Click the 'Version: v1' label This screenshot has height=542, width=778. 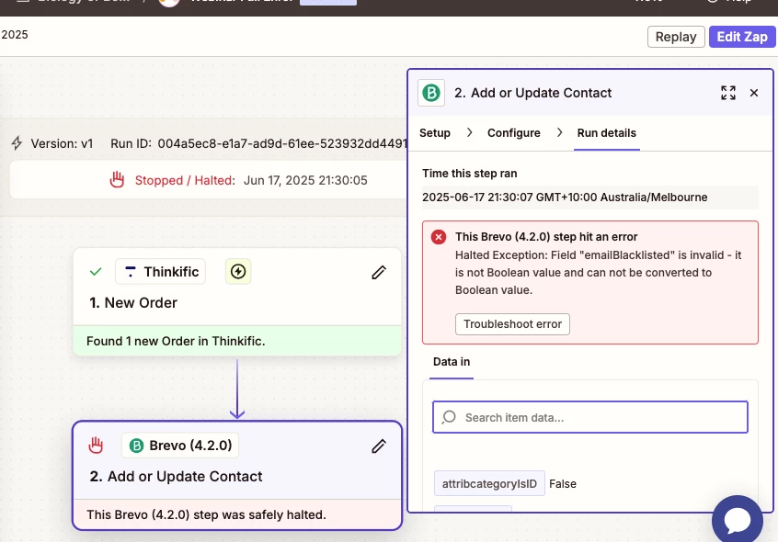tap(62, 143)
